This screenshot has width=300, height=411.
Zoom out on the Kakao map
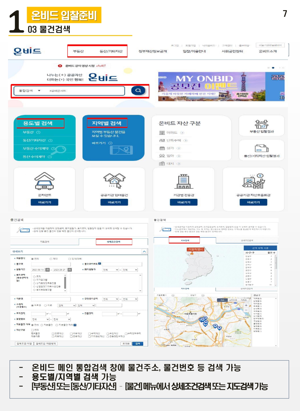(246, 310)
